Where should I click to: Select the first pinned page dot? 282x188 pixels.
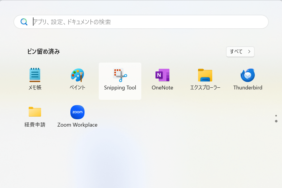[276, 116]
